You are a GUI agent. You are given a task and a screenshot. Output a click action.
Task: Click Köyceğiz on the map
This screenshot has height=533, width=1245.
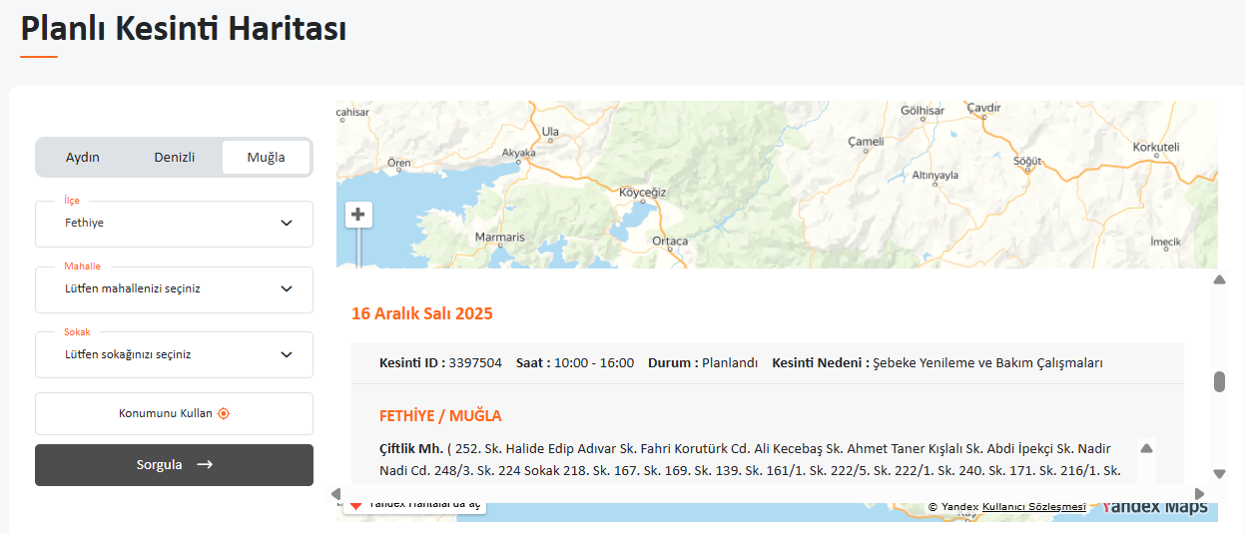click(642, 192)
